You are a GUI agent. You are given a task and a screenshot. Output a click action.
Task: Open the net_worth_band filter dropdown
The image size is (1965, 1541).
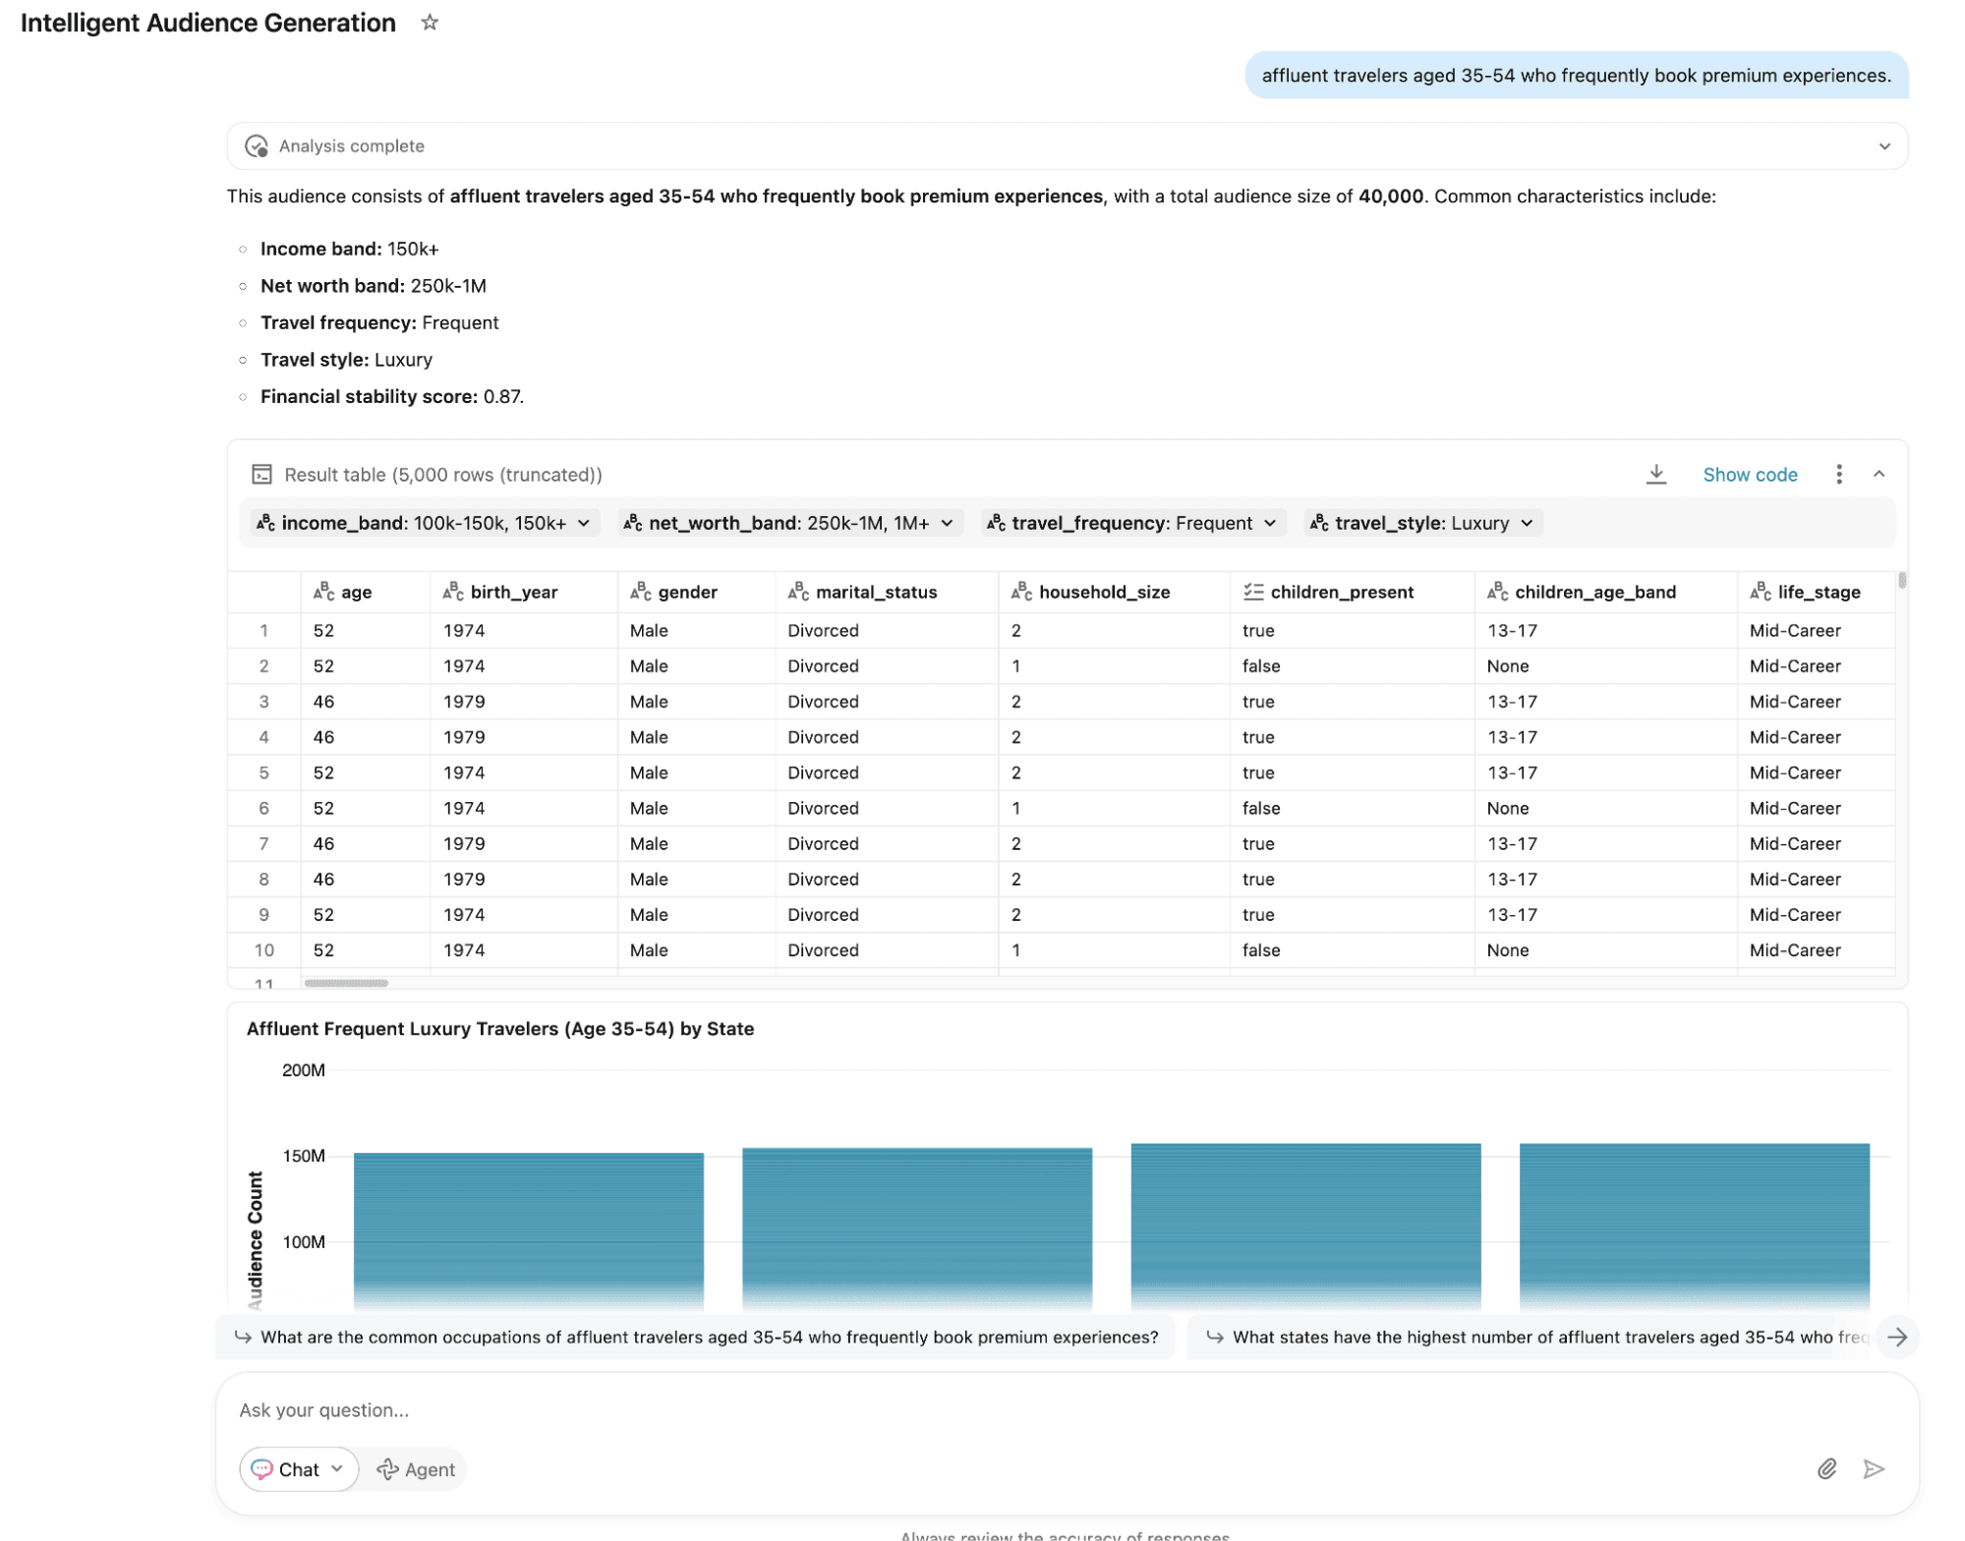(x=788, y=523)
